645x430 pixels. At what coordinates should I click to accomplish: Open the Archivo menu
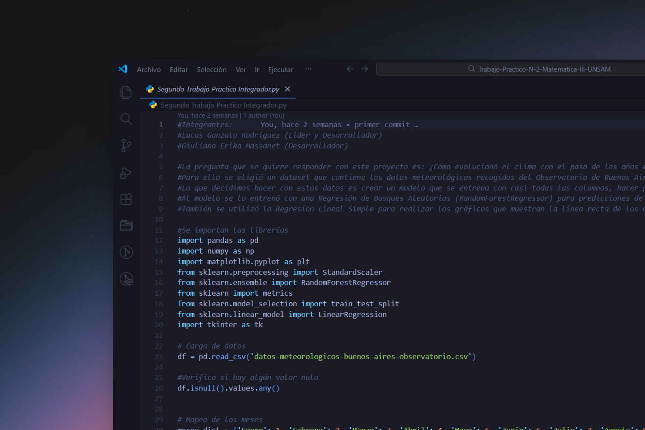pyautogui.click(x=148, y=70)
